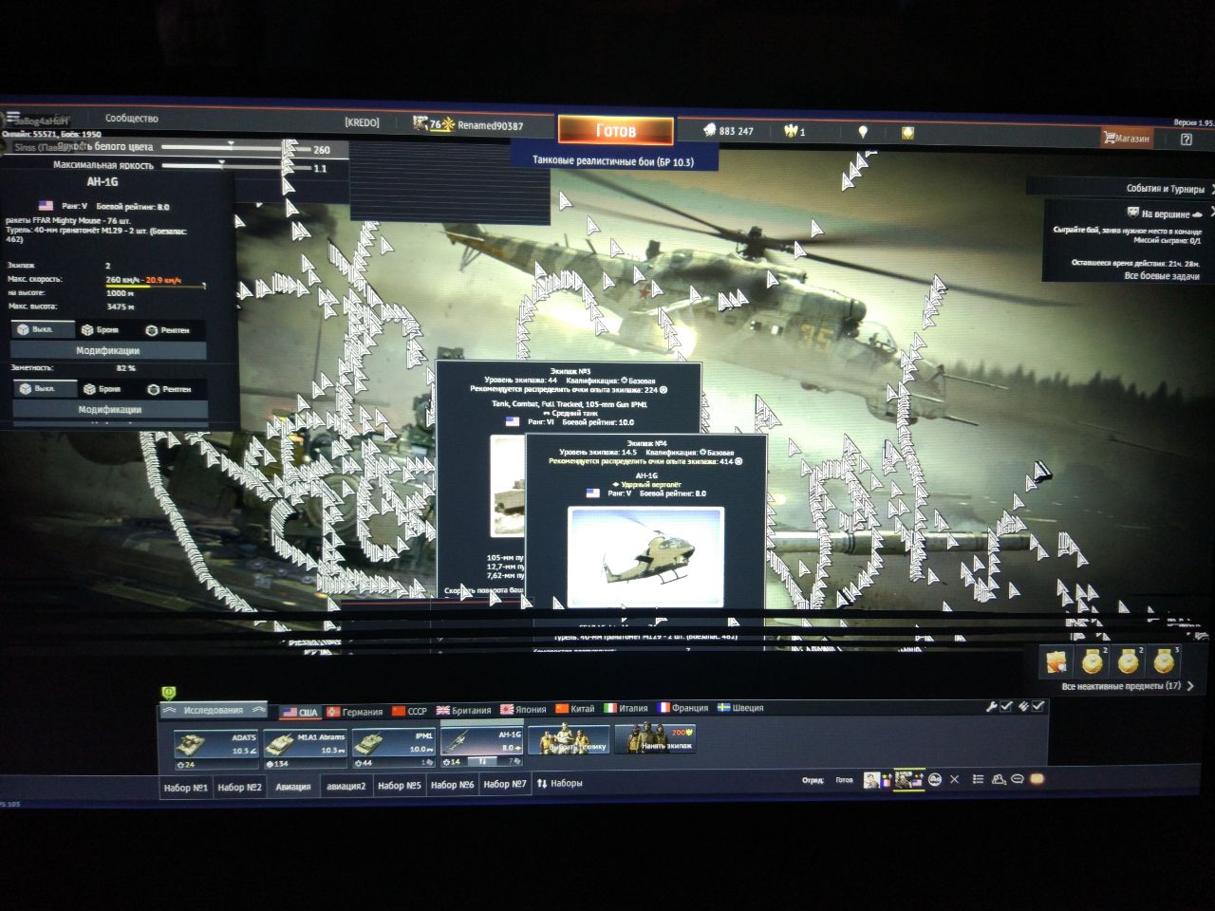Click Выбрать технику choose vehicle slot
This screenshot has width=1215, height=911.
click(569, 739)
